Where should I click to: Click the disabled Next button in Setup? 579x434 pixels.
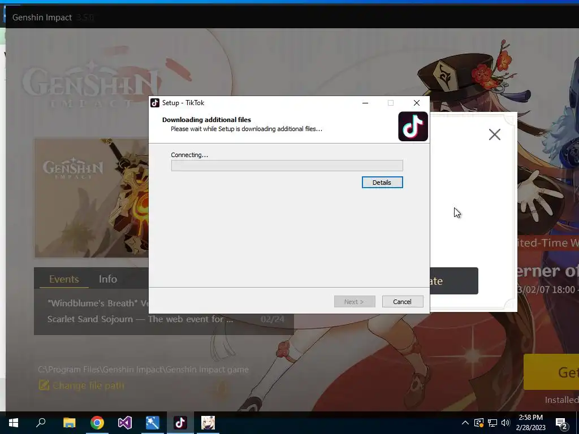[x=355, y=302]
